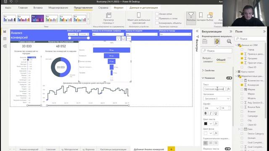Open the city filter dropdown
269x151 pixels.
point(175,34)
